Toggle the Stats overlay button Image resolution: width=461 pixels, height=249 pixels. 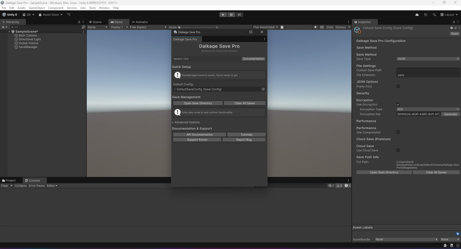[330, 27]
